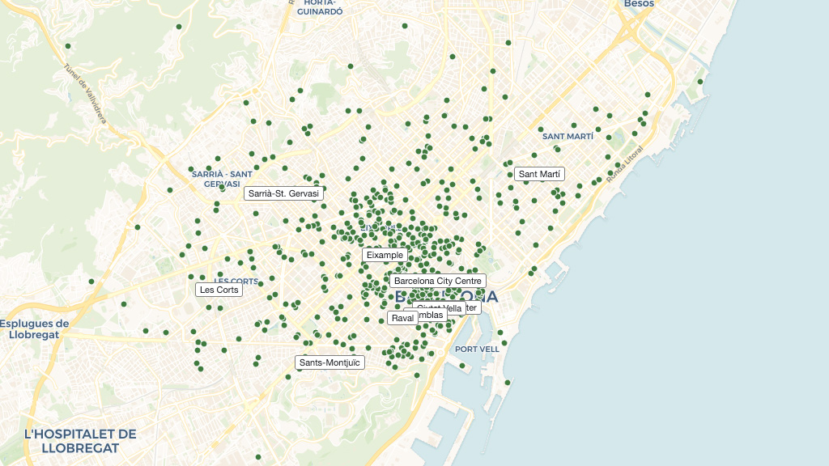Select the white Les Corts label box
Viewport: 829px width, 466px height.
[219, 290]
